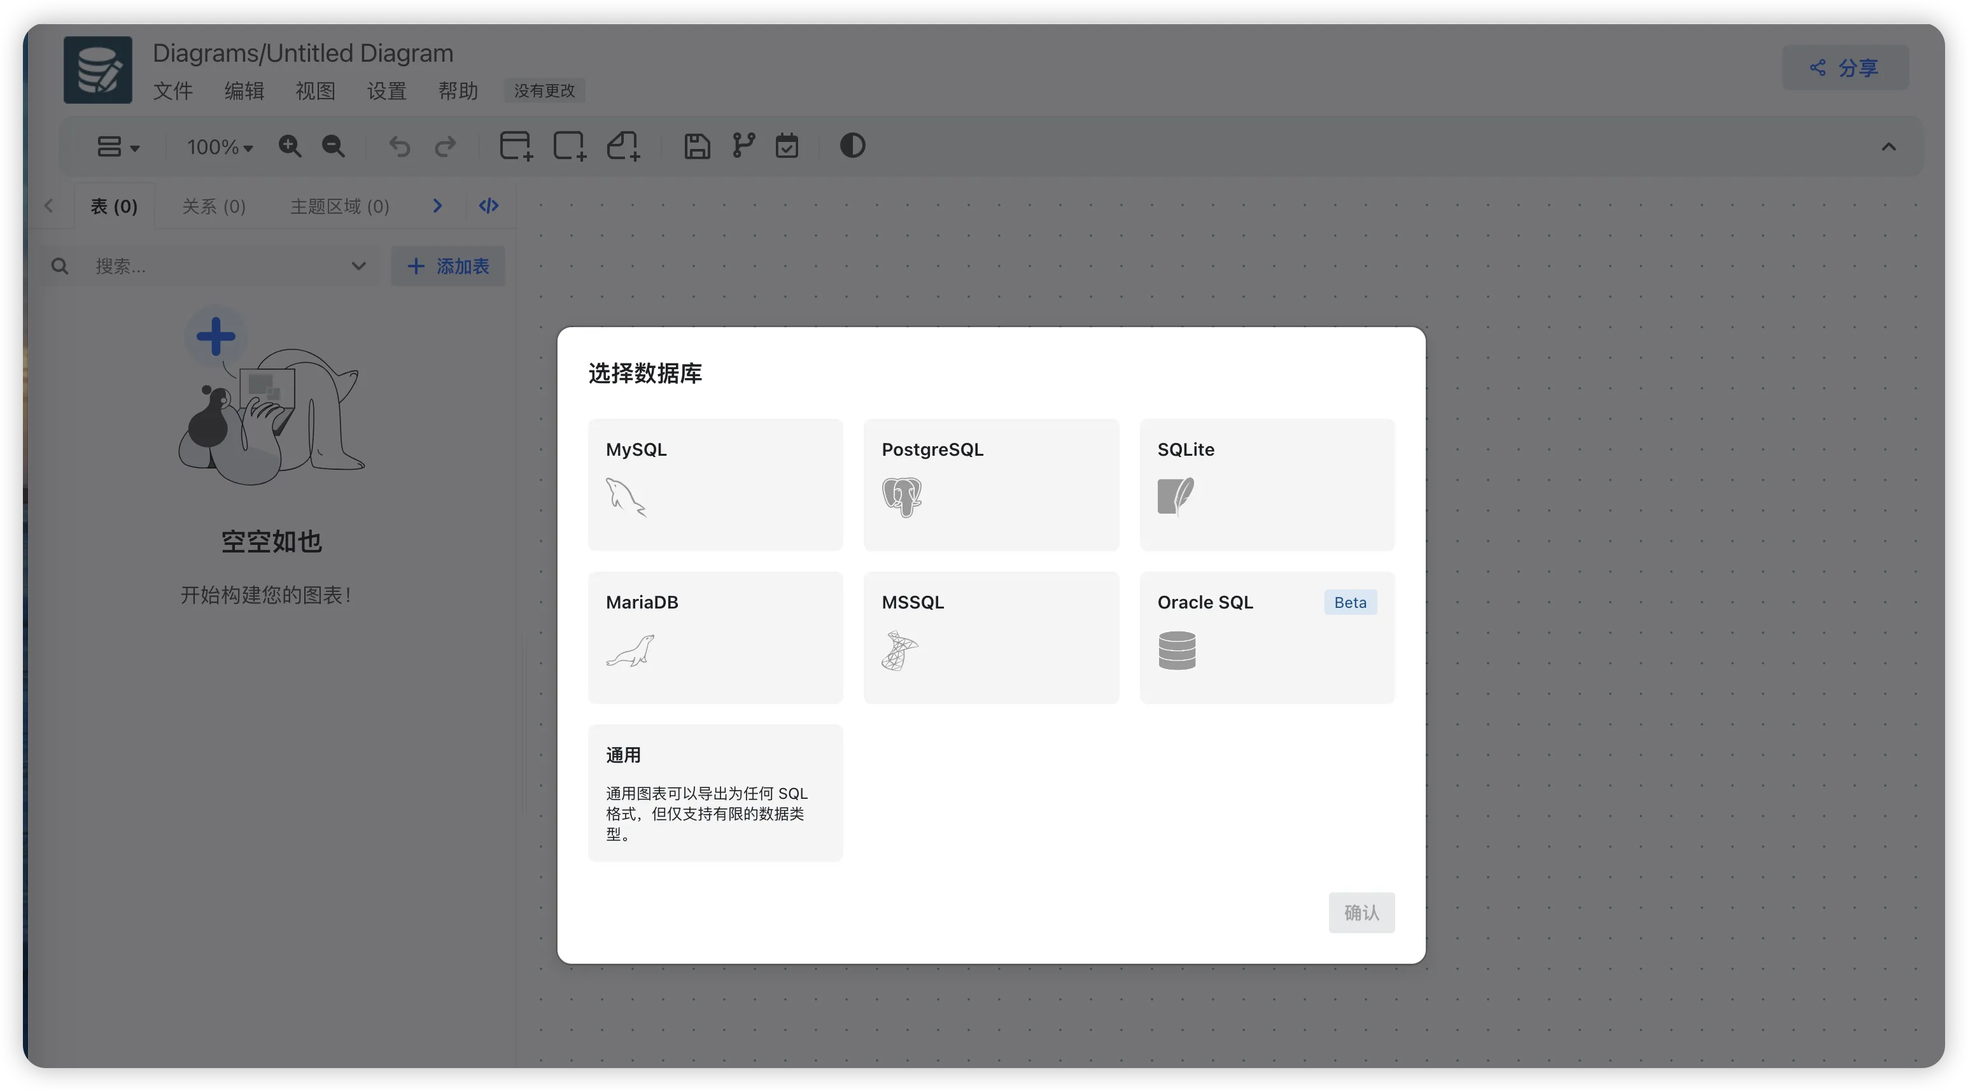
Task: Select the MySQL database card
Action: 715,484
